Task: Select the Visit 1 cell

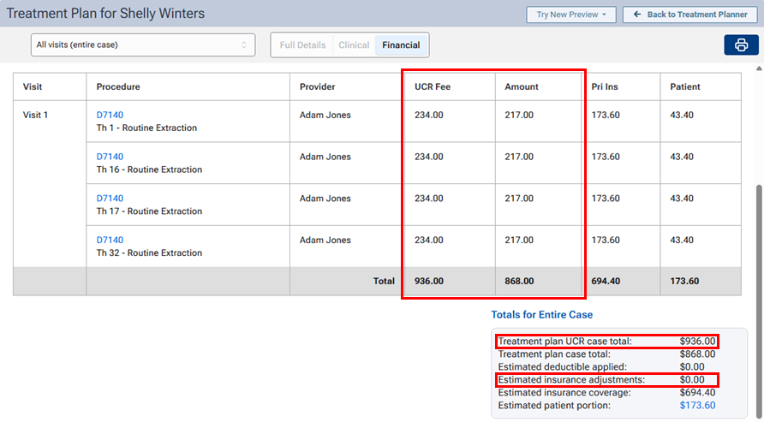Action: [35, 116]
